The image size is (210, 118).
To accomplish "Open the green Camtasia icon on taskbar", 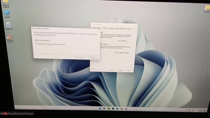I will (109, 108).
